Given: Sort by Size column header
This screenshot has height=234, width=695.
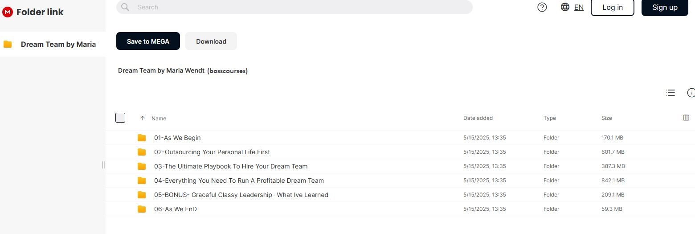Looking at the screenshot, I should (606, 118).
